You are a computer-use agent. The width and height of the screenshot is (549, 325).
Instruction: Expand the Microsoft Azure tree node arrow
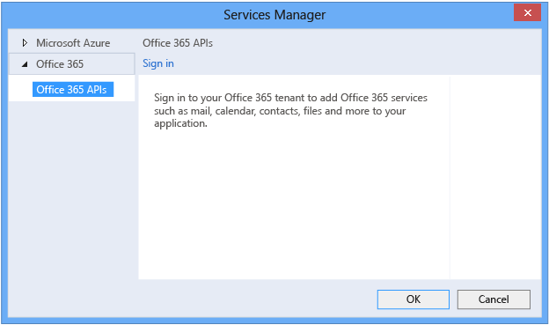click(x=25, y=43)
